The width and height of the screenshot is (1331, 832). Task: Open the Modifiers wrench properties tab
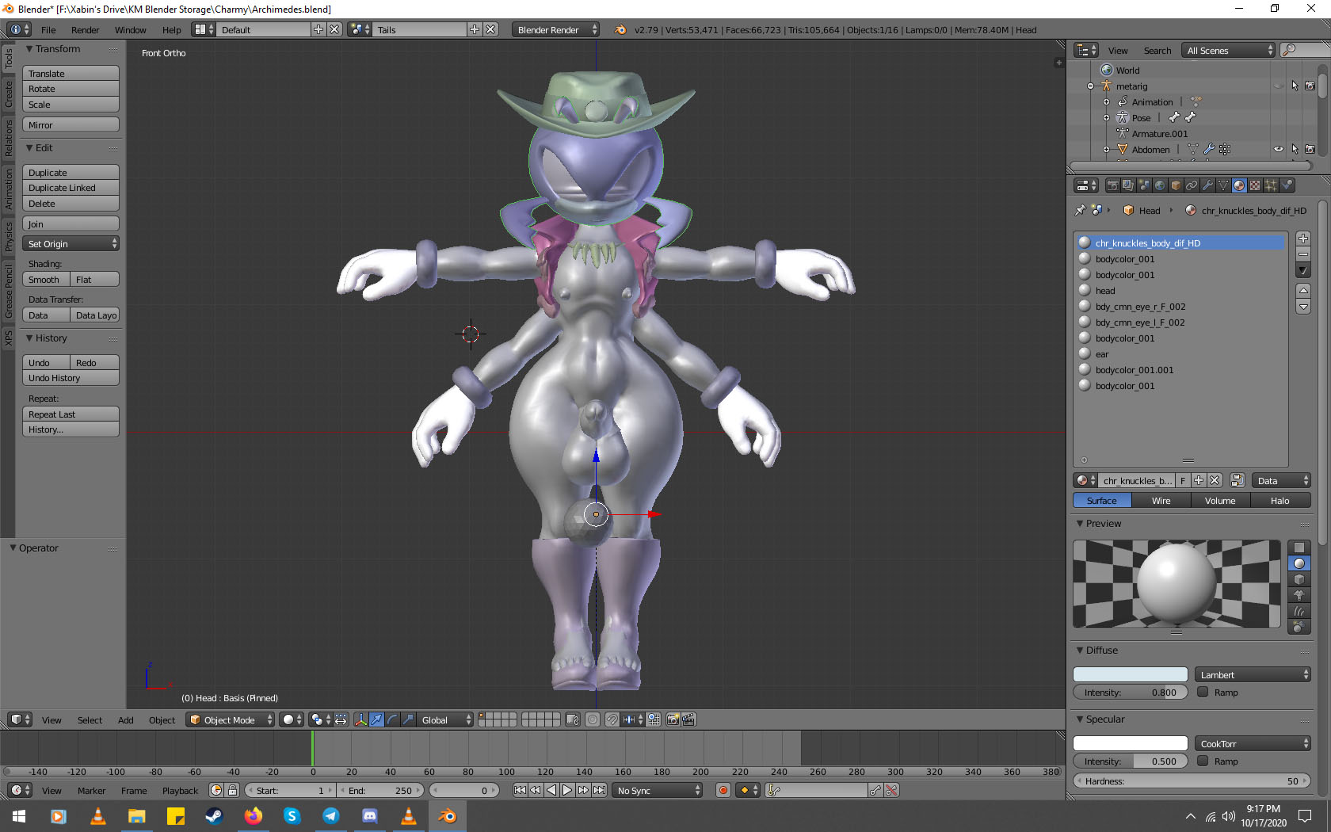(x=1207, y=185)
